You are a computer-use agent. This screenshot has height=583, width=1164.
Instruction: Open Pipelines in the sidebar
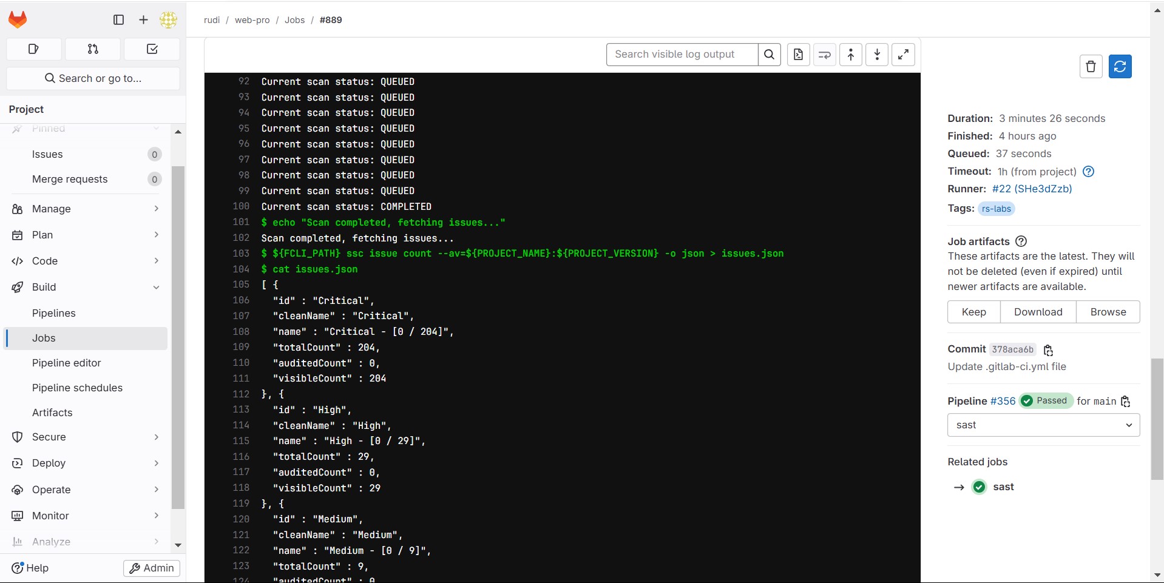click(x=54, y=313)
